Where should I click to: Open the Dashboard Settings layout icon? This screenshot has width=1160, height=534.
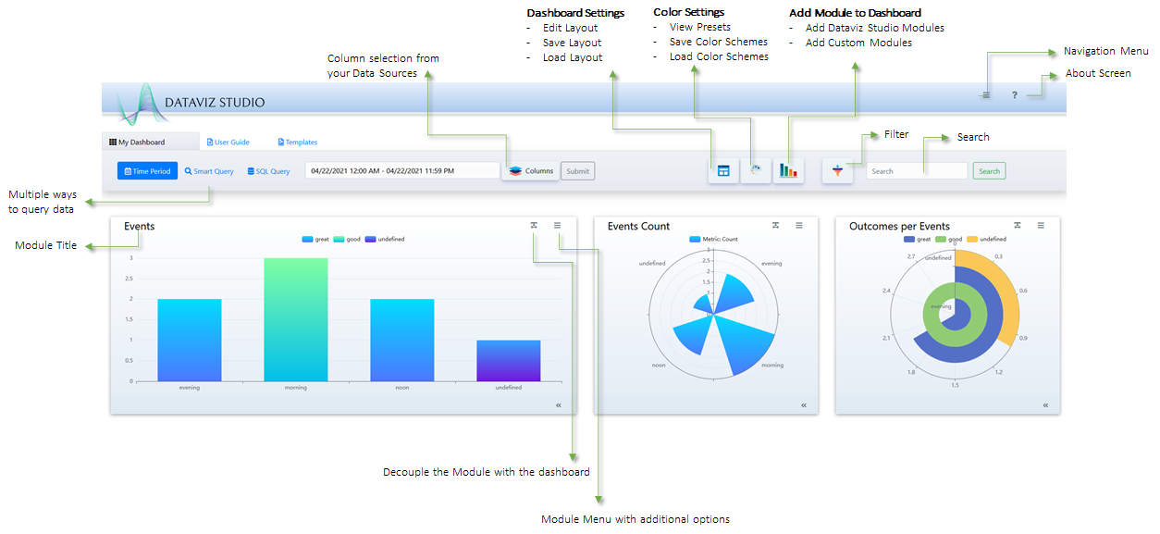723,171
